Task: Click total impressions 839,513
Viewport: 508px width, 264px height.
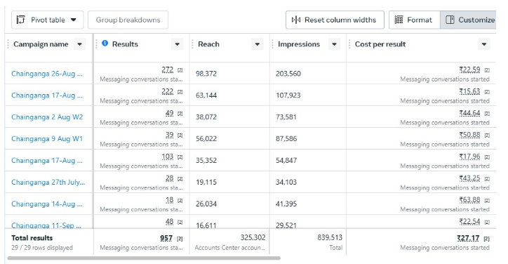Action: pyautogui.click(x=330, y=237)
